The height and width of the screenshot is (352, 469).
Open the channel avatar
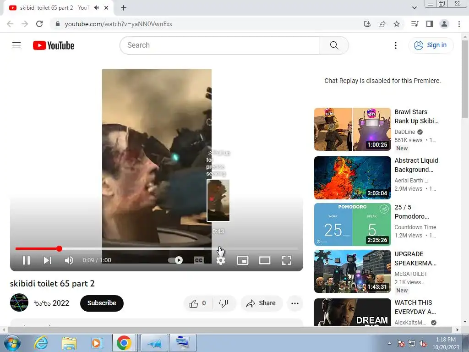point(19,302)
